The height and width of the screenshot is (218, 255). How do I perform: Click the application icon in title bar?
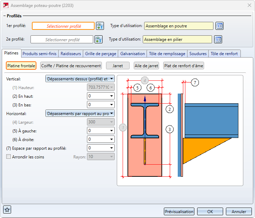(x=6, y=5)
